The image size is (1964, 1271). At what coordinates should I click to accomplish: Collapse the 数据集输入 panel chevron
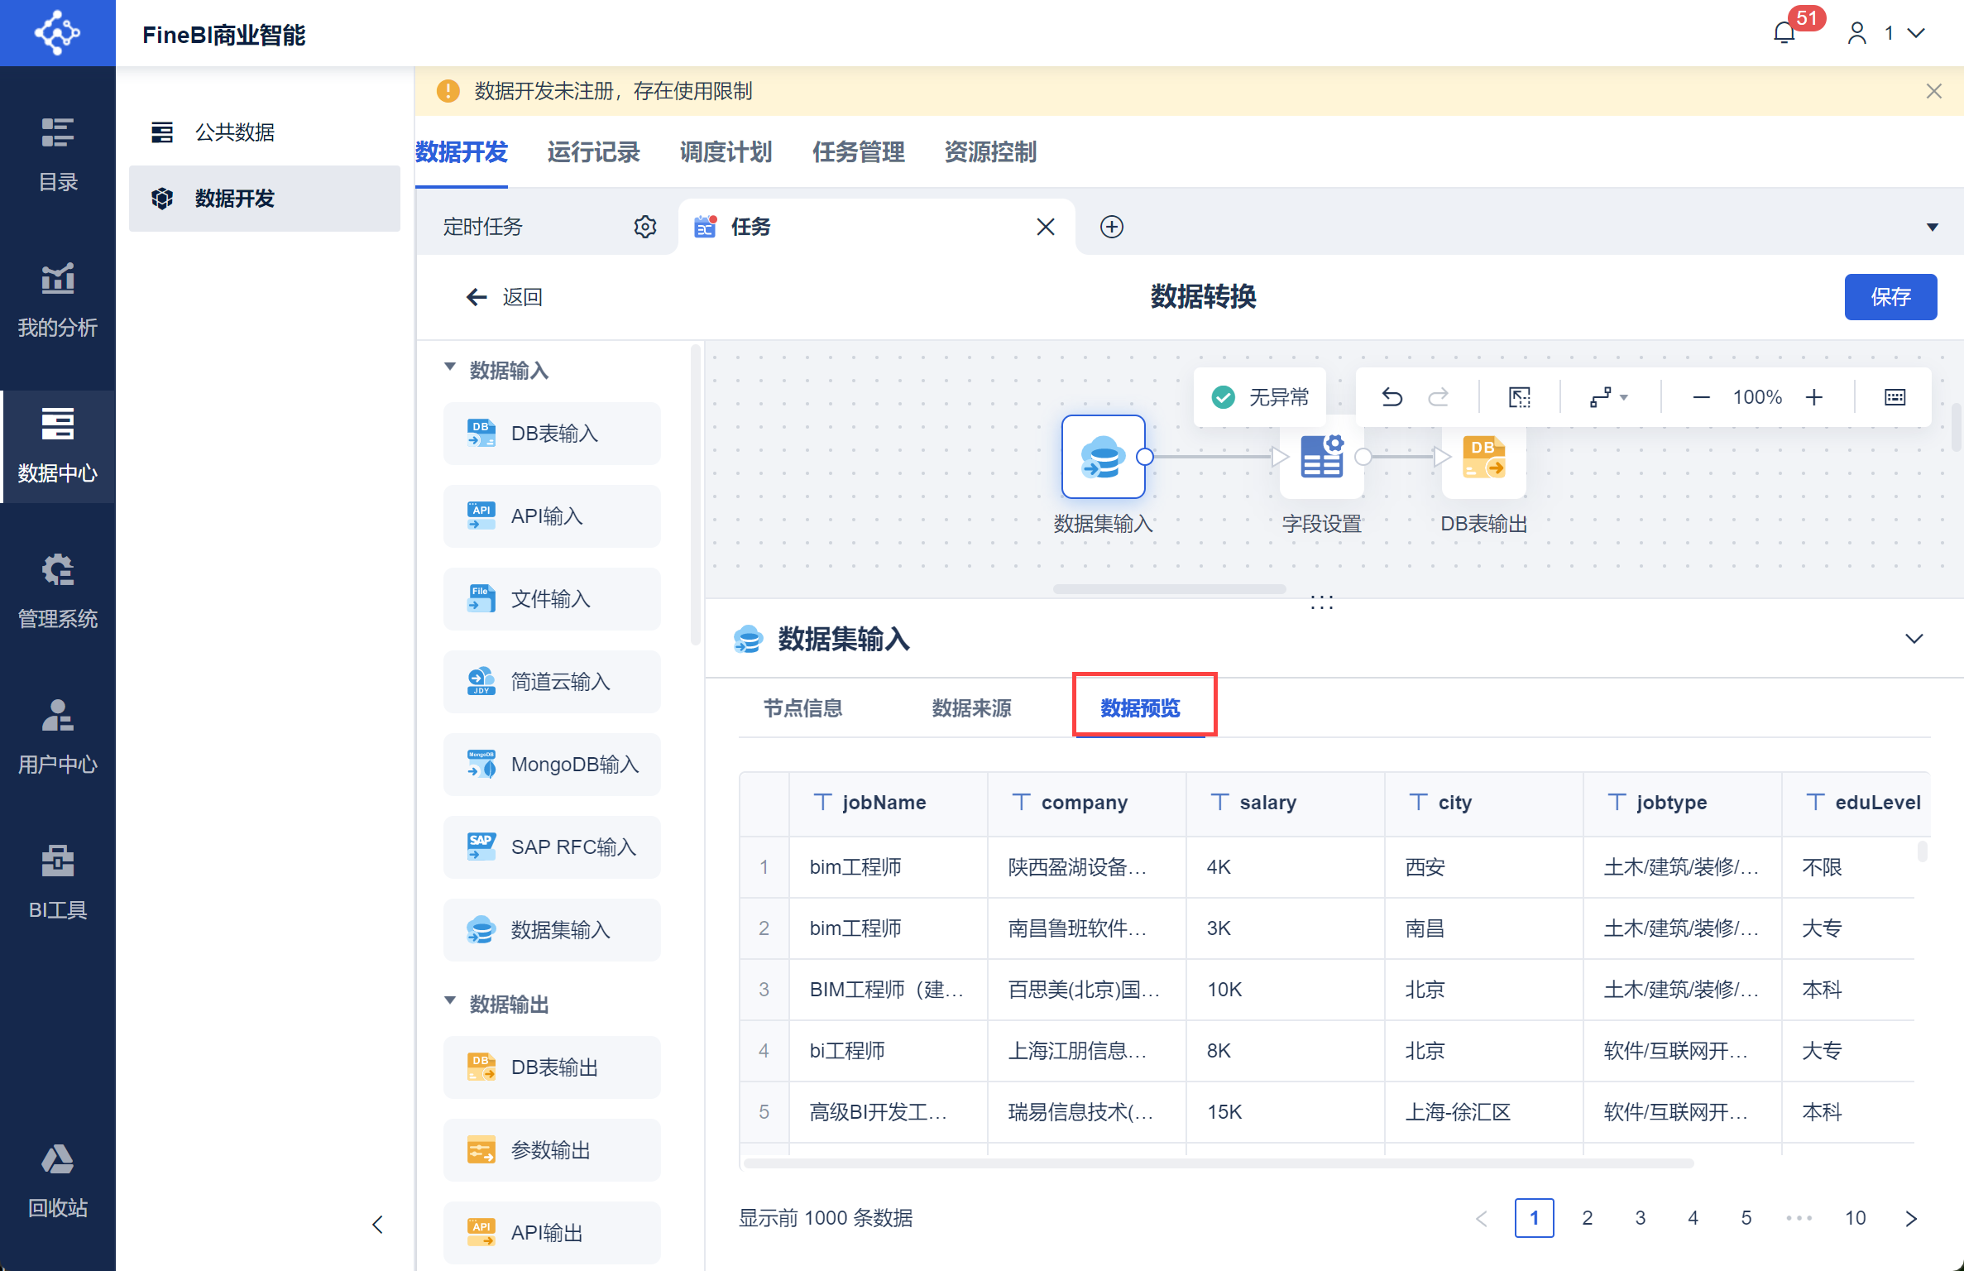pos(1914,638)
